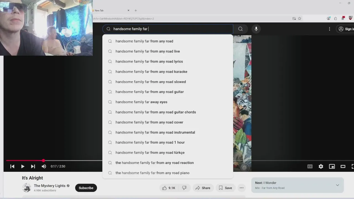Skip to the previous video
Image resolution: width=354 pixels, height=199 pixels.
12,166
